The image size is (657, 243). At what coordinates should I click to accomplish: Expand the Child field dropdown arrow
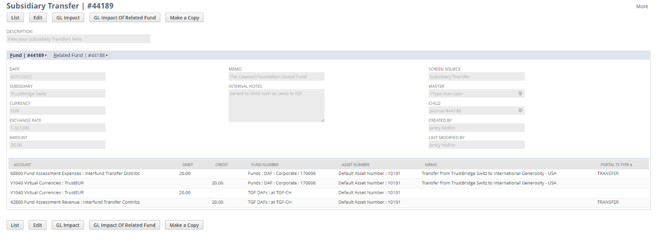click(x=520, y=111)
